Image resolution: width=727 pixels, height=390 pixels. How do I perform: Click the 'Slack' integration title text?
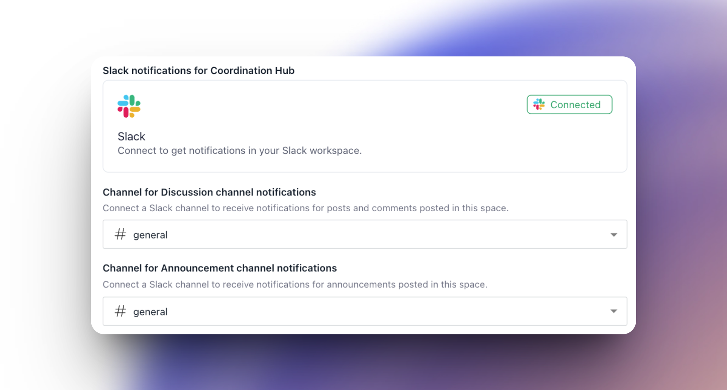[131, 136]
